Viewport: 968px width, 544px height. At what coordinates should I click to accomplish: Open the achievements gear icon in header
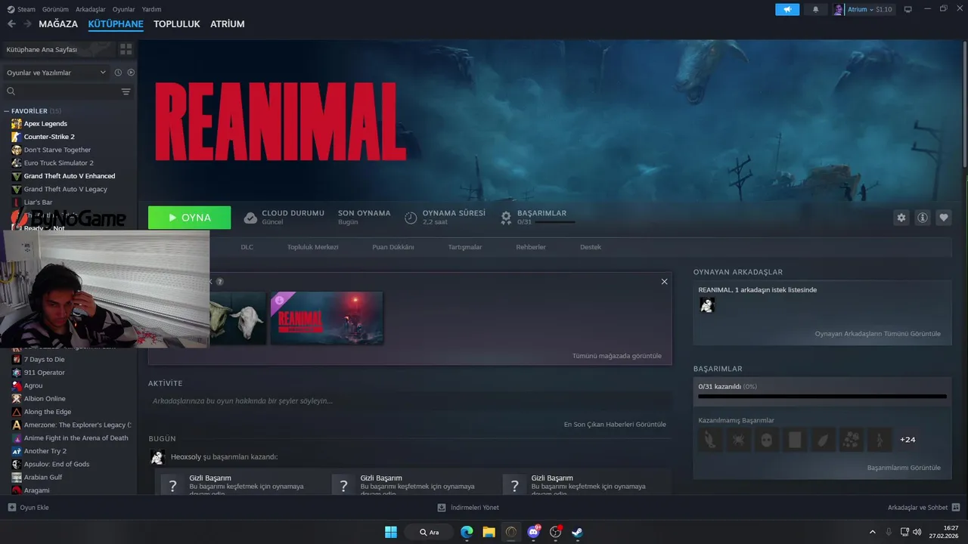pyautogui.click(x=506, y=218)
